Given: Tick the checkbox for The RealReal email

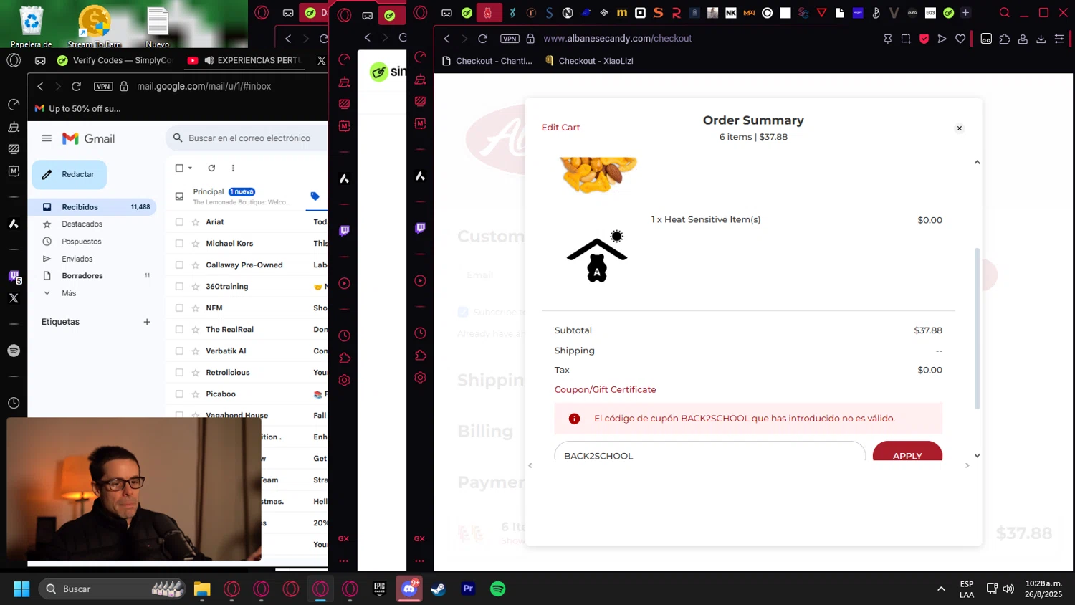Looking at the screenshot, I should point(179,330).
